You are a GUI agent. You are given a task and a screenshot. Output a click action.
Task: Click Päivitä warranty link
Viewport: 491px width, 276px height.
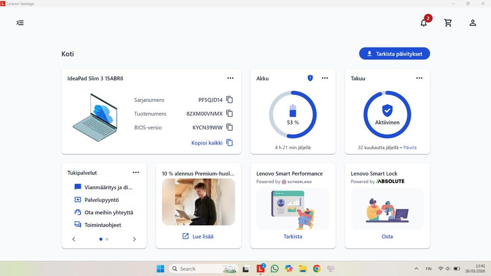(x=410, y=147)
